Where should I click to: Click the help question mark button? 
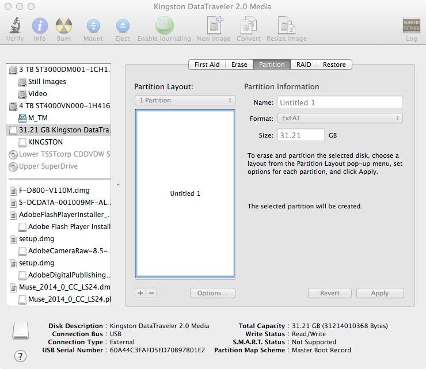(x=20, y=356)
